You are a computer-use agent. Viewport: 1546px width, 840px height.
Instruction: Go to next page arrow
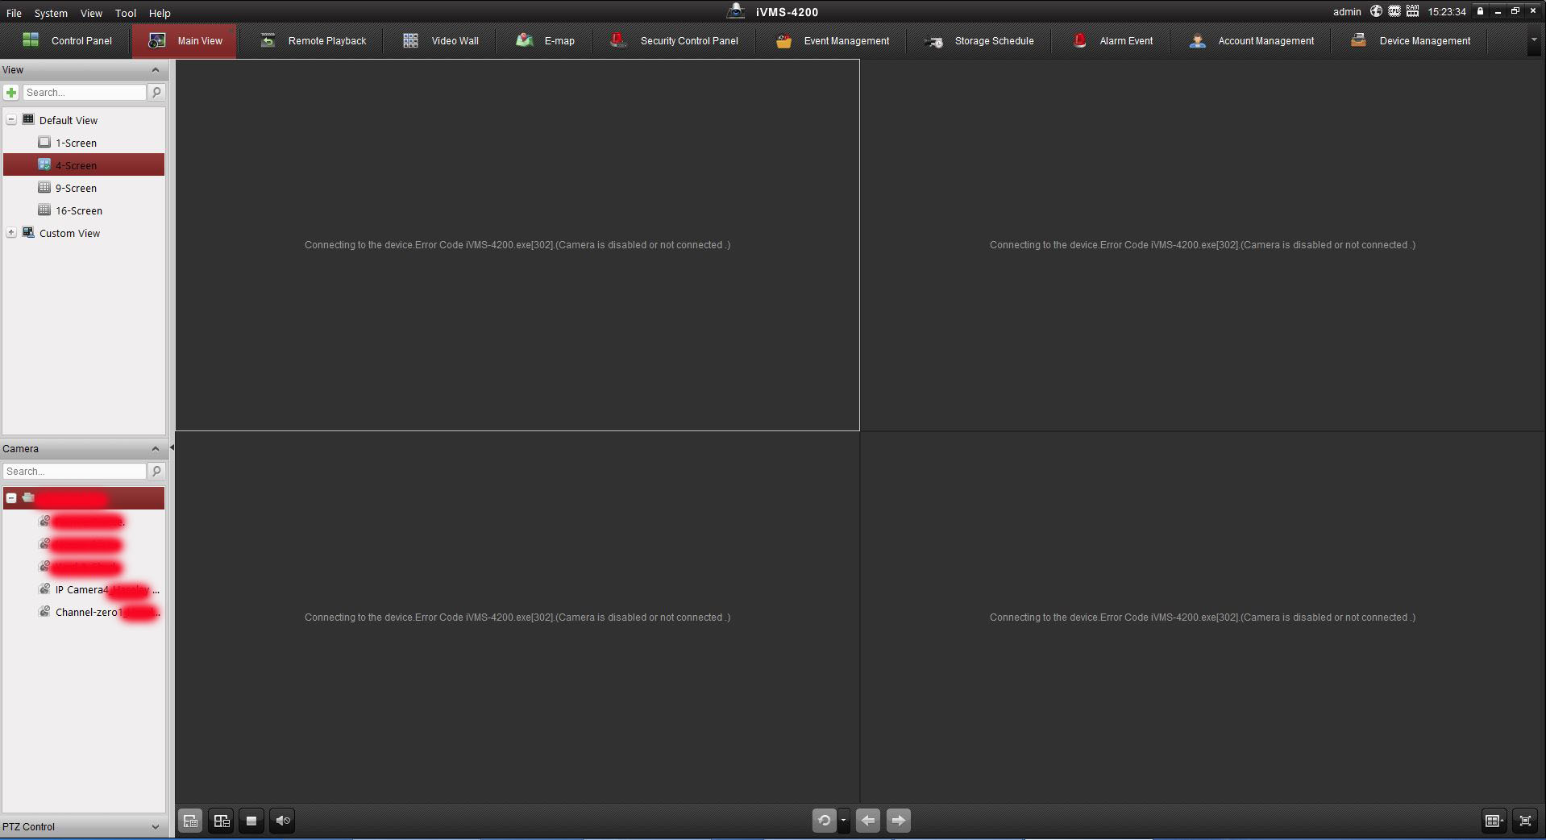coord(898,821)
